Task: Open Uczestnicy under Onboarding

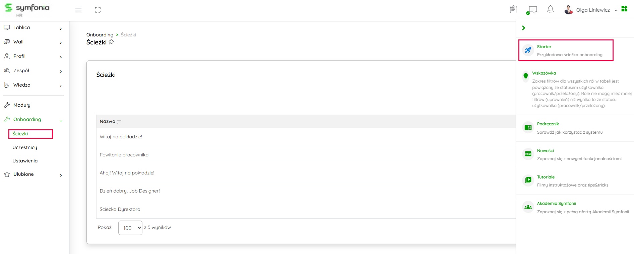Action: coord(25,147)
